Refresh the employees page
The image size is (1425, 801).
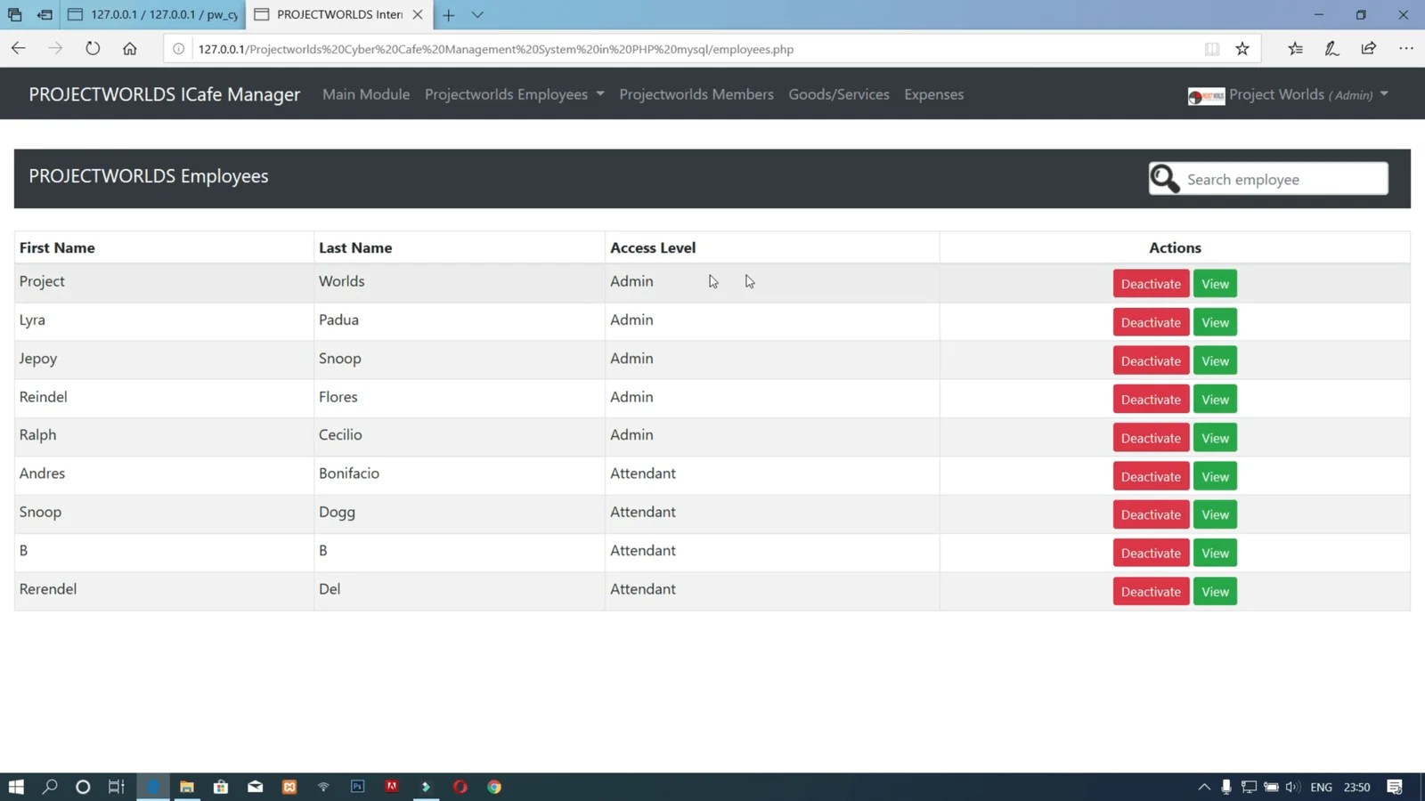pos(93,49)
